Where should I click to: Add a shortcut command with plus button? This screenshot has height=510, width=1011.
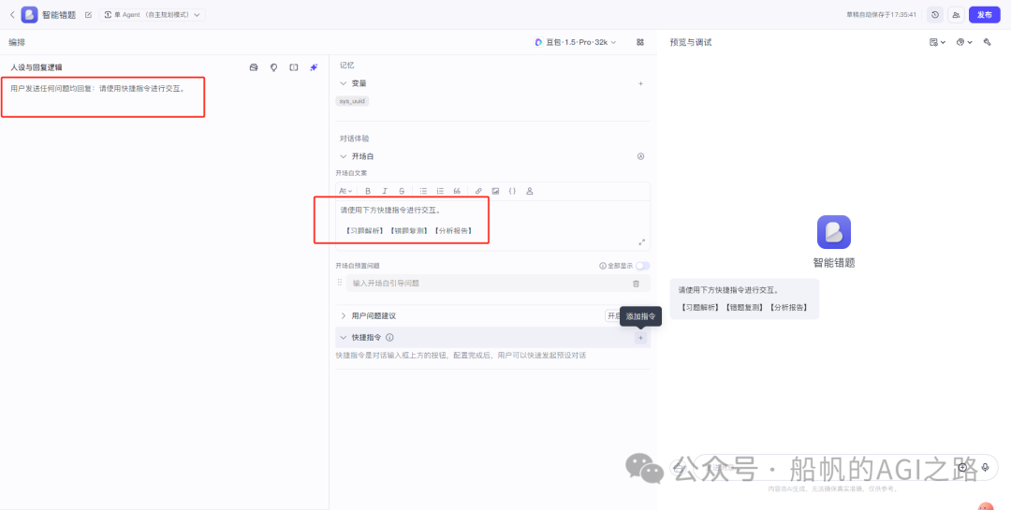coord(640,338)
